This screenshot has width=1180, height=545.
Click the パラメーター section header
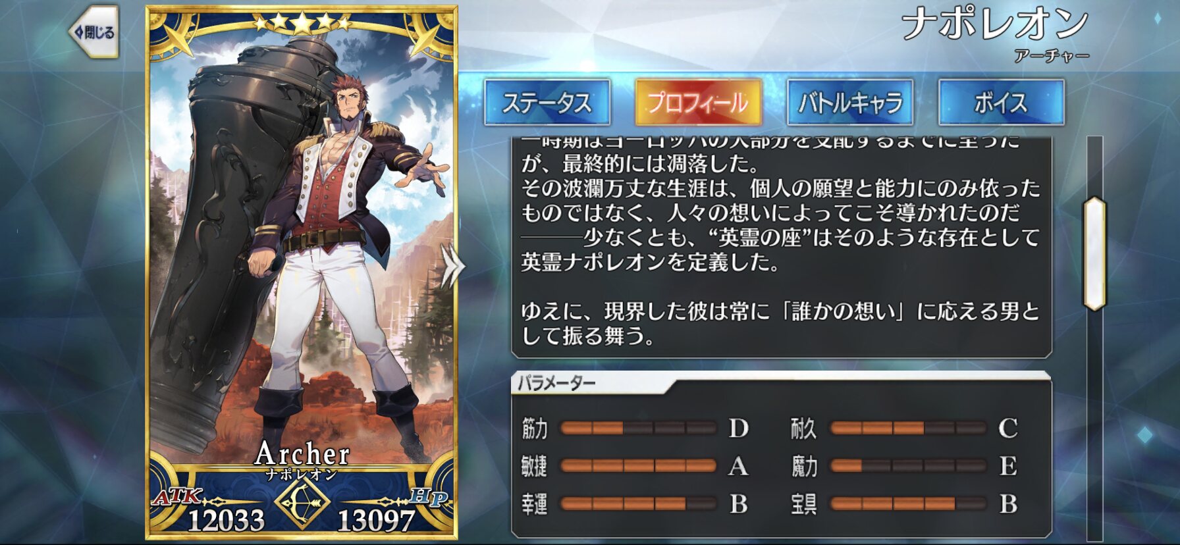pos(556,383)
